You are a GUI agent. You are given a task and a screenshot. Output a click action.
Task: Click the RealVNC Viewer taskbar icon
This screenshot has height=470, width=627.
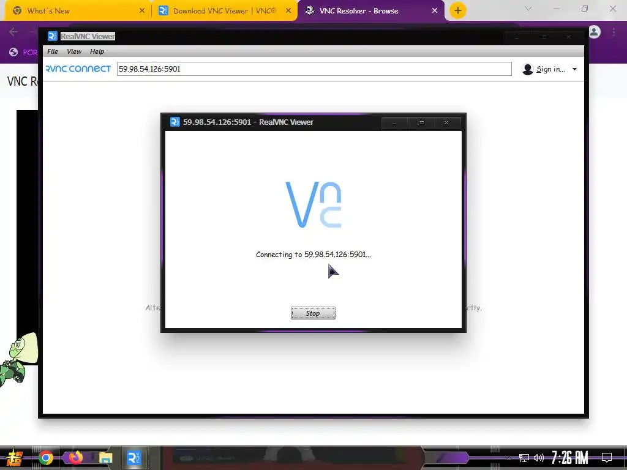pos(133,458)
